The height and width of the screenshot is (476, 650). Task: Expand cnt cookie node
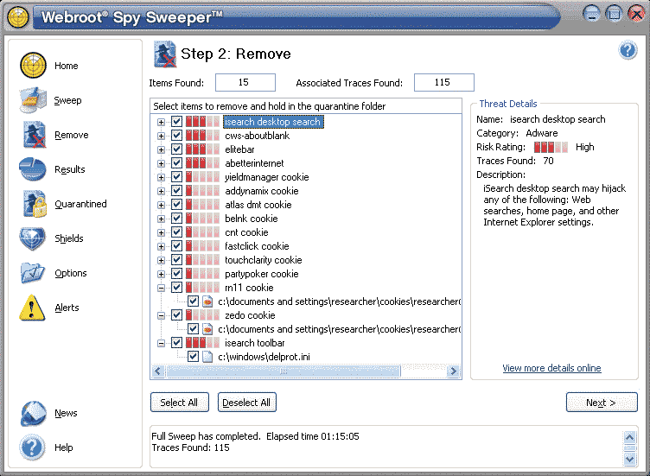pos(162,233)
